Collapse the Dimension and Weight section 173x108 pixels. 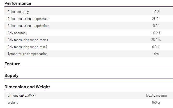pos(27,87)
